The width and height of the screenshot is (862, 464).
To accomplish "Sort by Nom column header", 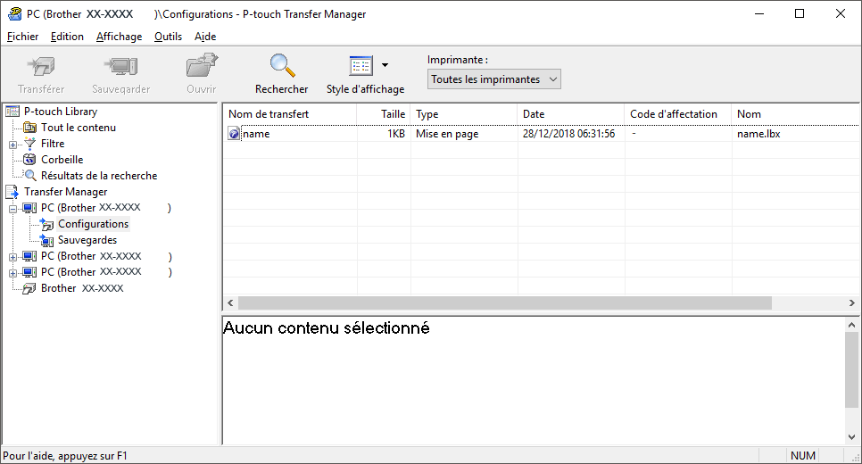I will coord(795,114).
